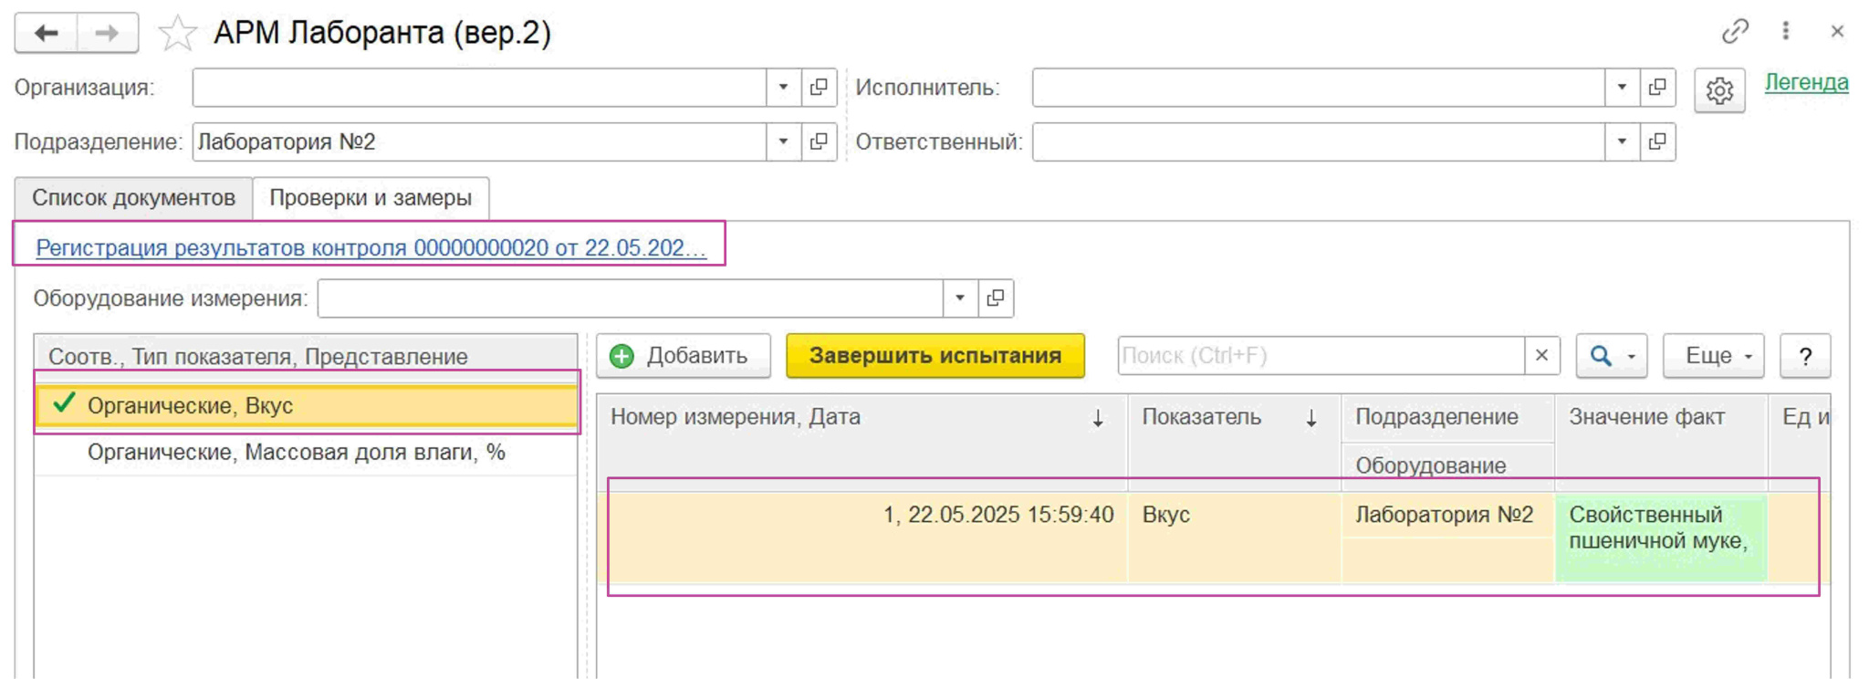Clear the search field with the X
This screenshot has height=679, width=1869.
point(1541,356)
